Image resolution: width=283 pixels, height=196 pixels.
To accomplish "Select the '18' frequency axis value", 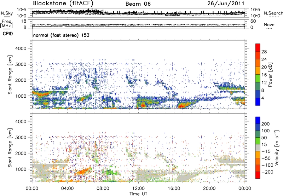I will [24, 21].
